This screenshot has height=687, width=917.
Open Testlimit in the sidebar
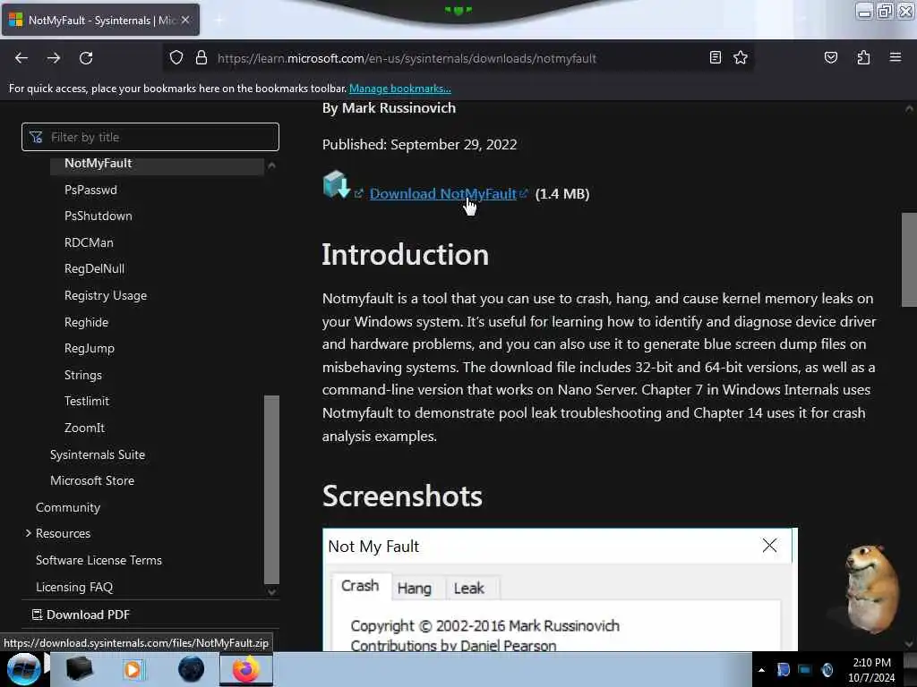tap(87, 402)
